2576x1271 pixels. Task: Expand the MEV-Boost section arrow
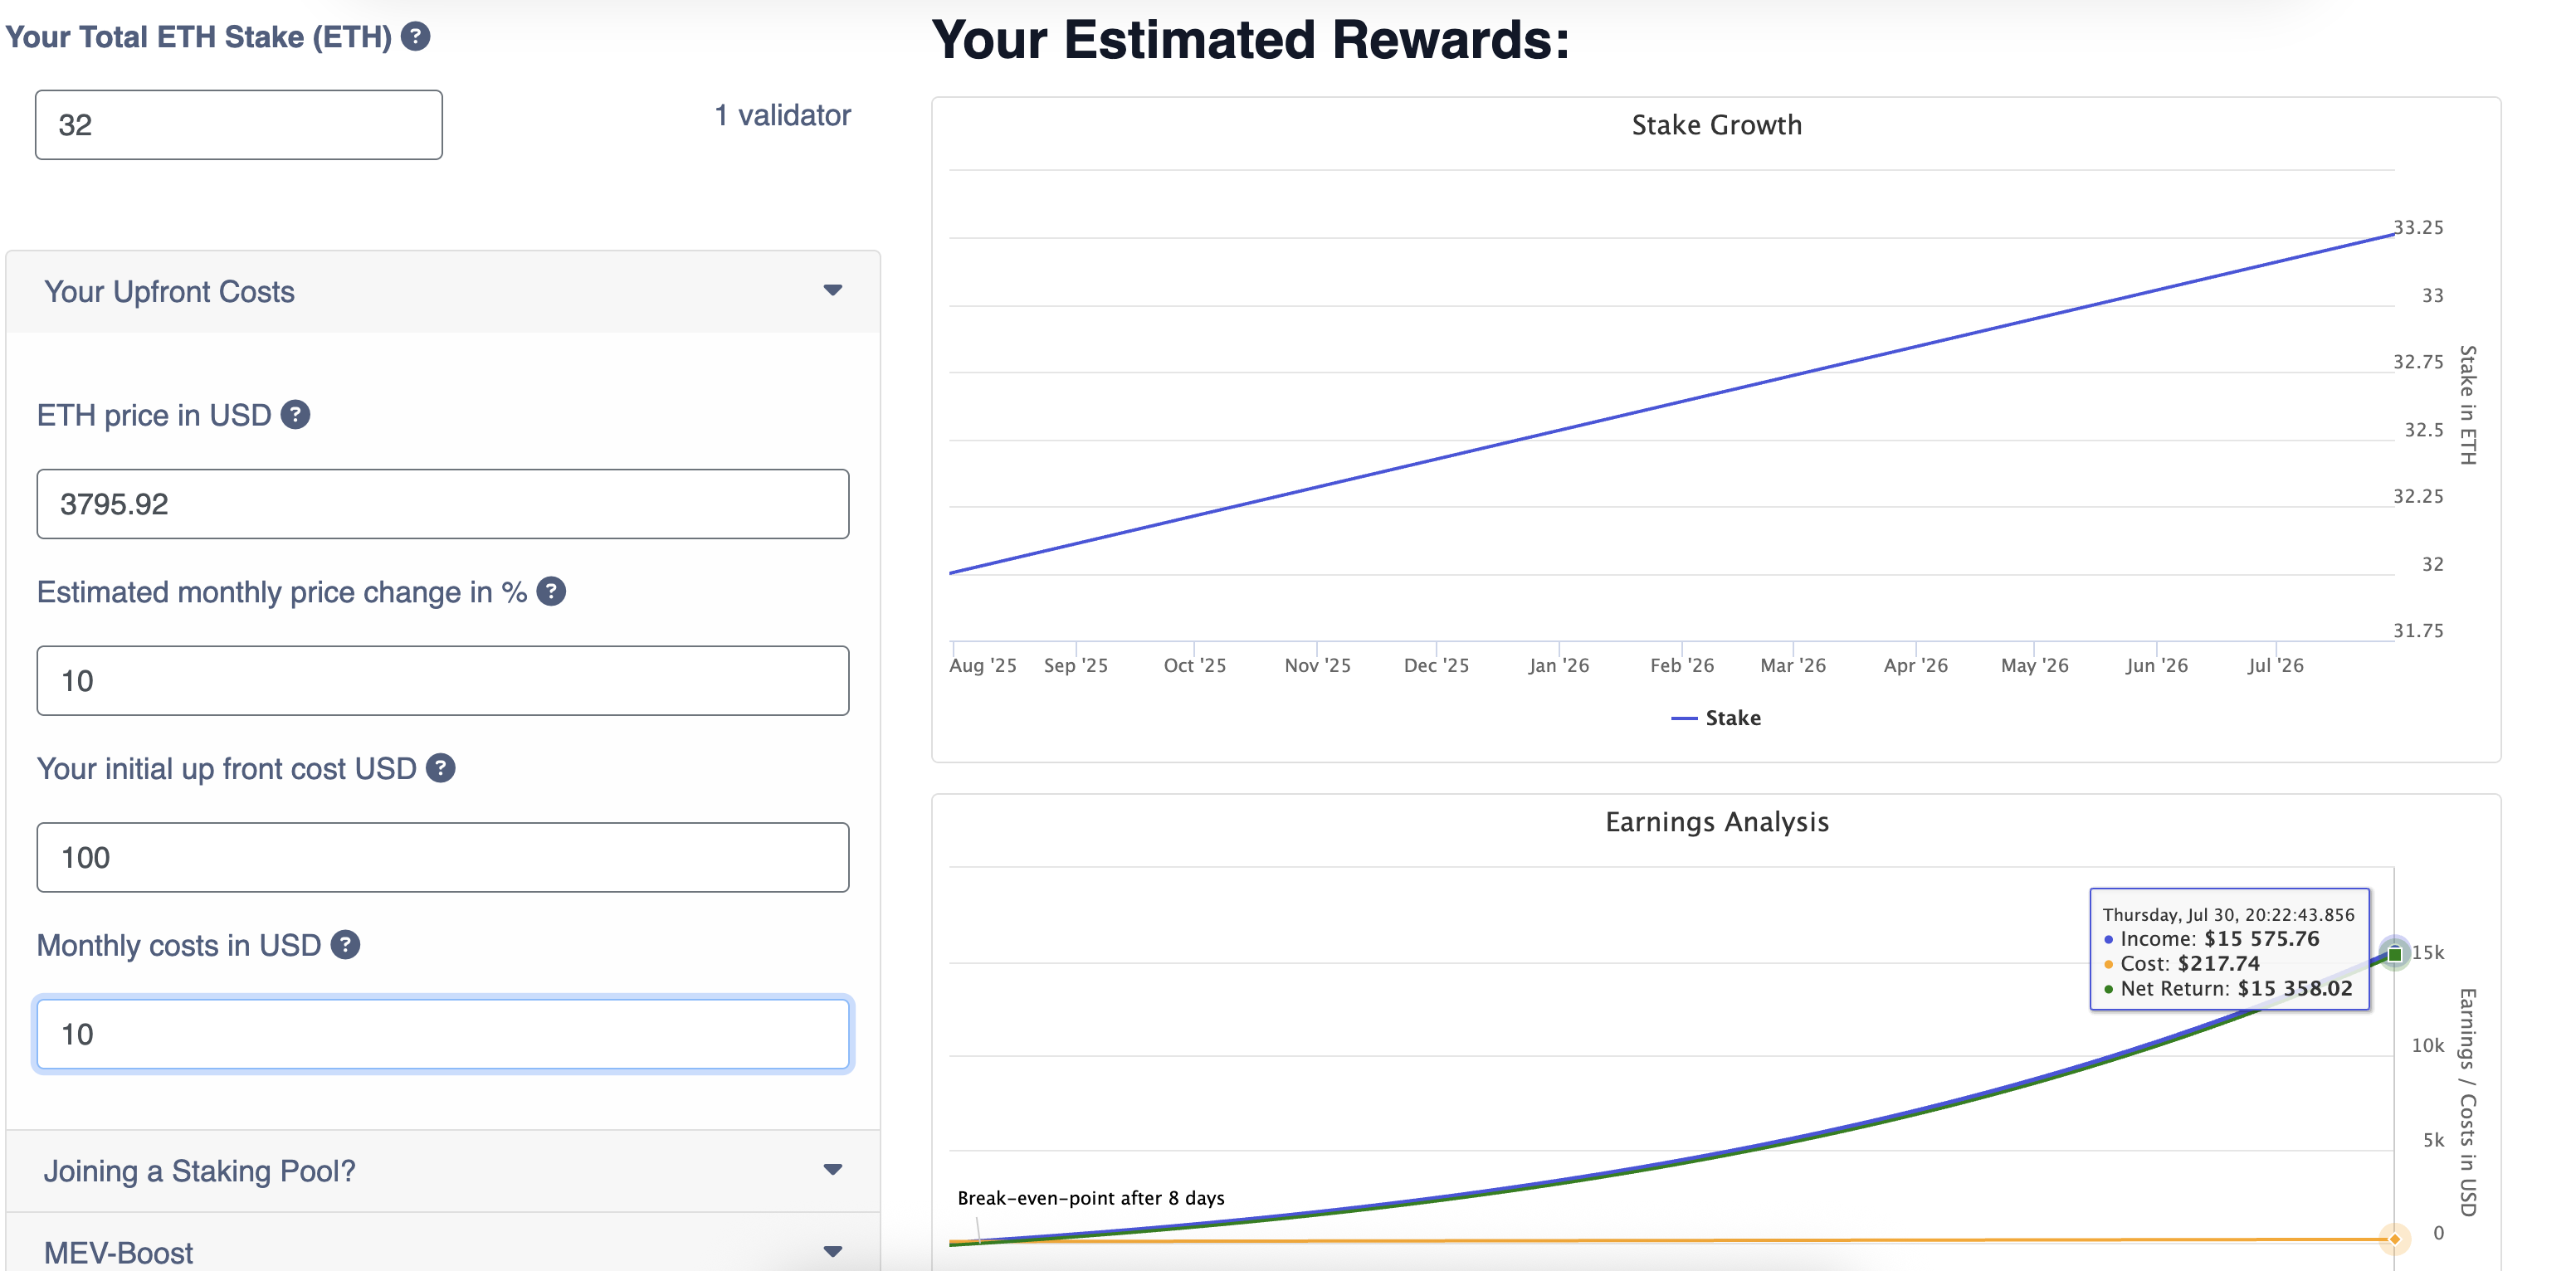click(x=832, y=1251)
